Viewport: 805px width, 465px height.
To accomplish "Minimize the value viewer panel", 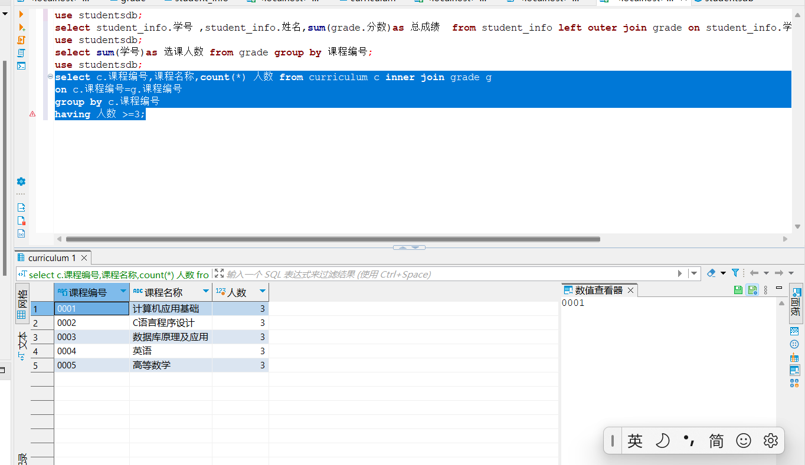I will point(779,288).
